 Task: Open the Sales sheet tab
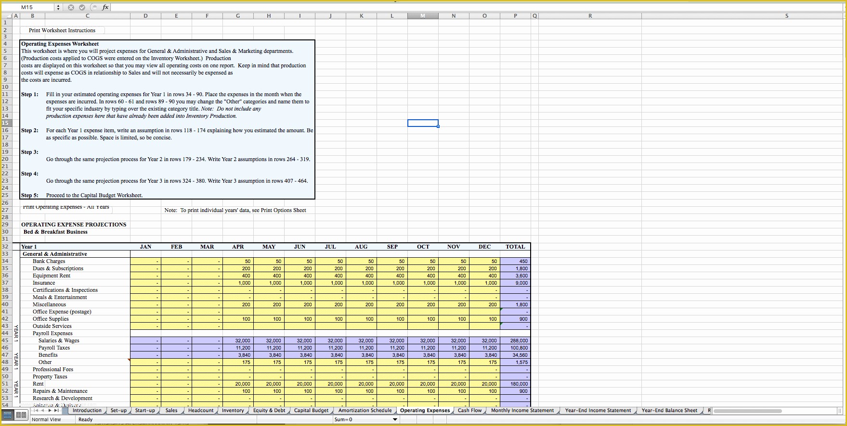(171, 411)
